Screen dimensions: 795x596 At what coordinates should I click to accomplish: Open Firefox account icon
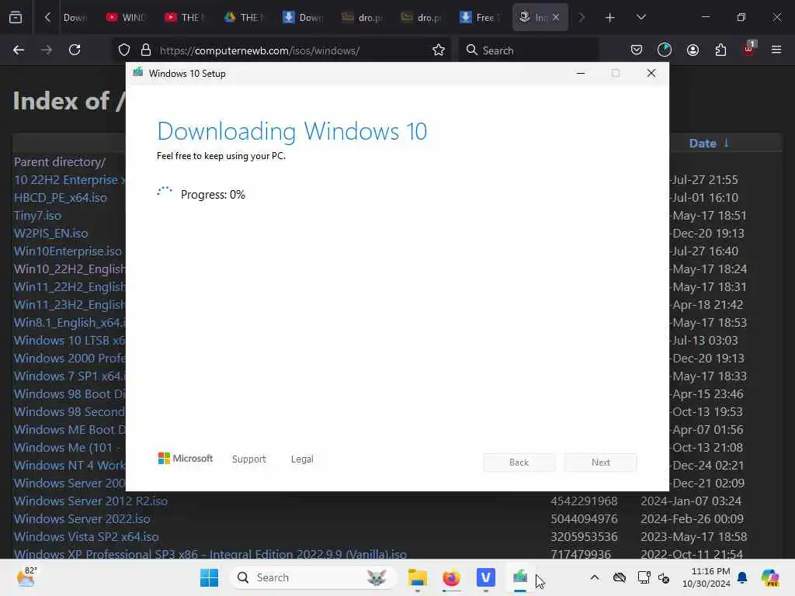point(693,50)
